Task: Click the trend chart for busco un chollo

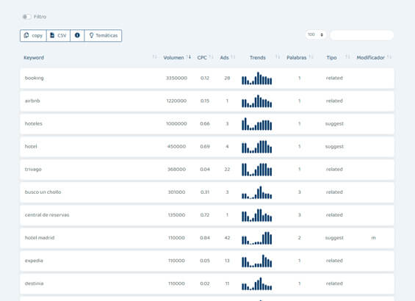Action: (257, 192)
